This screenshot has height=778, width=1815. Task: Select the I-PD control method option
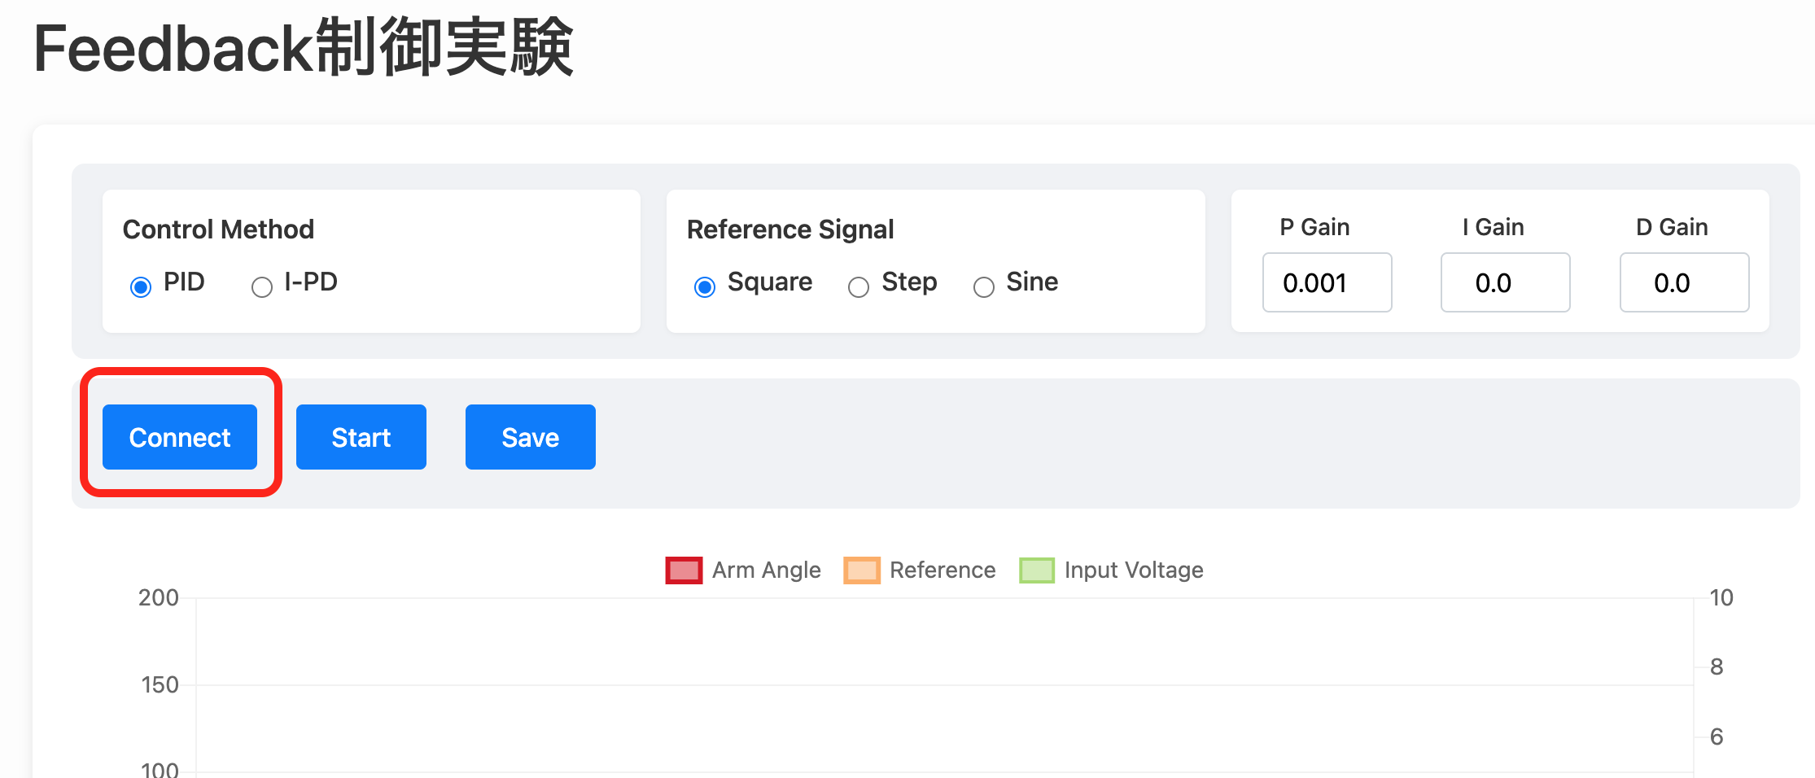click(x=262, y=286)
